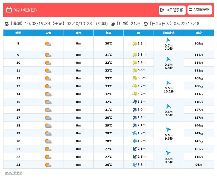Click the tide wave icon before 満潮
217x180 pixels.
pos(6,24)
